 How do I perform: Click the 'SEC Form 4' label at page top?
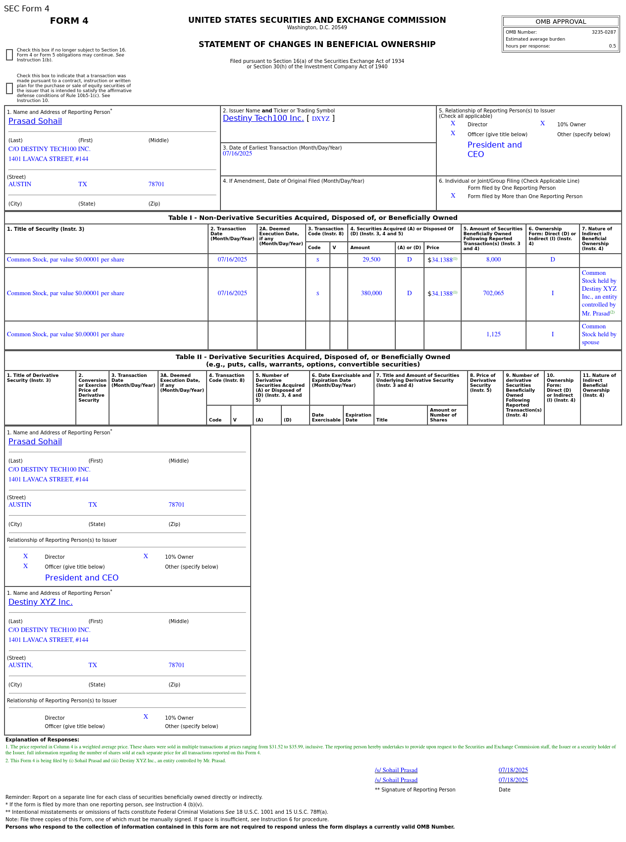point(27,9)
